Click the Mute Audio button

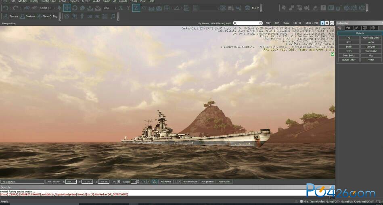tap(224, 182)
